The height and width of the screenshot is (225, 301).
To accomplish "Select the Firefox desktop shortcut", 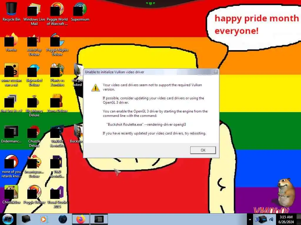I will click(x=11, y=42).
